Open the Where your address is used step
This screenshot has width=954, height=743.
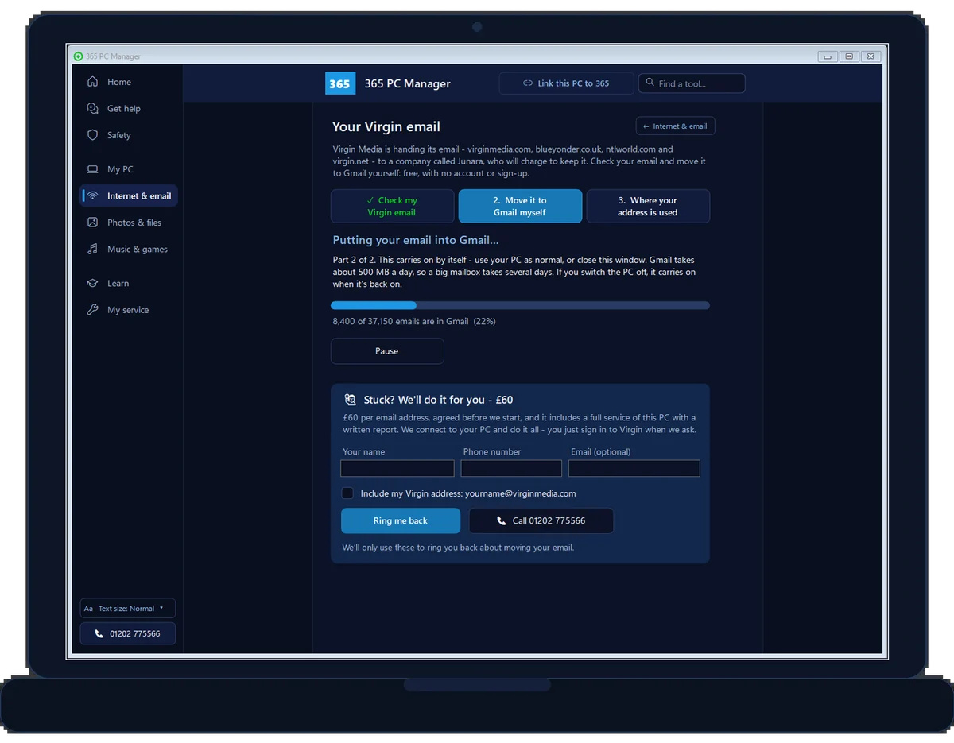(x=648, y=207)
